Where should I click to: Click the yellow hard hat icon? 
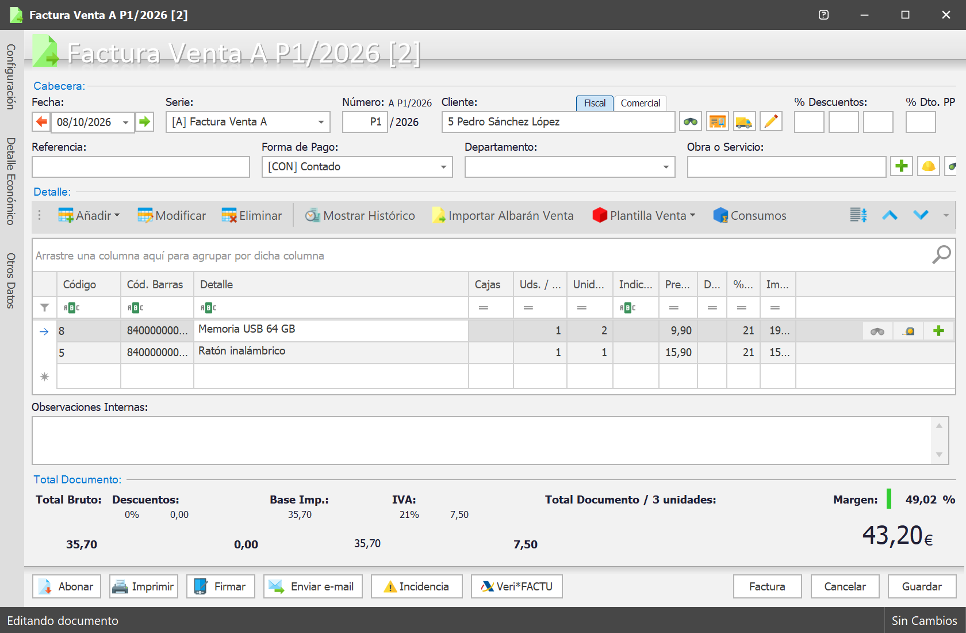tap(928, 166)
